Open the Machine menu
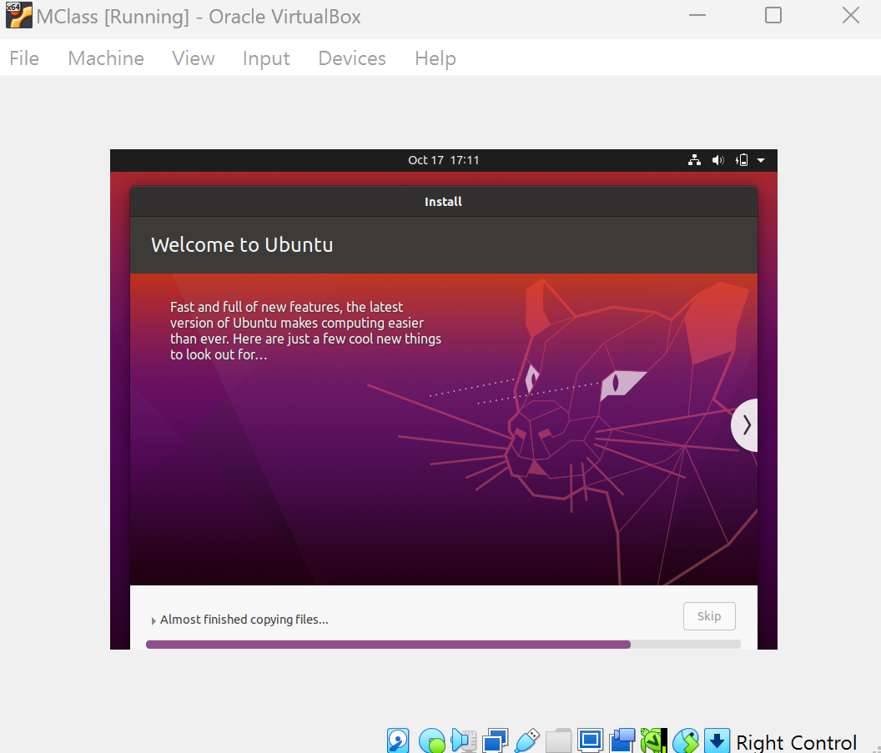Screen dimensions: 881x753 [x=106, y=58]
